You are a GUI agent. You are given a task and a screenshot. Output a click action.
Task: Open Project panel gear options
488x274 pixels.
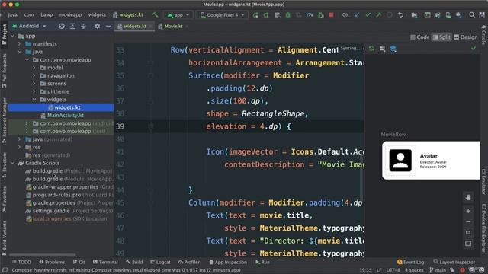[98, 27]
